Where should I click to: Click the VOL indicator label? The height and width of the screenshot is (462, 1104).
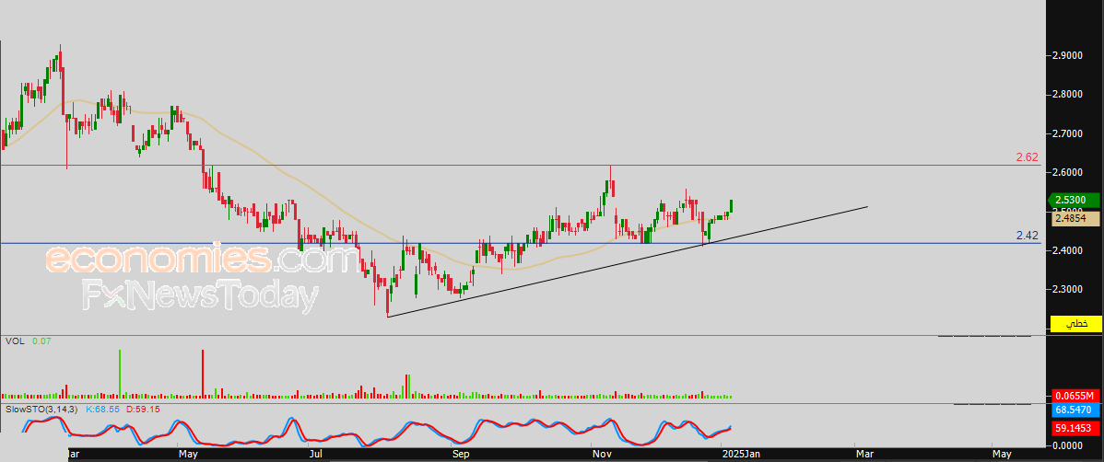tap(15, 341)
